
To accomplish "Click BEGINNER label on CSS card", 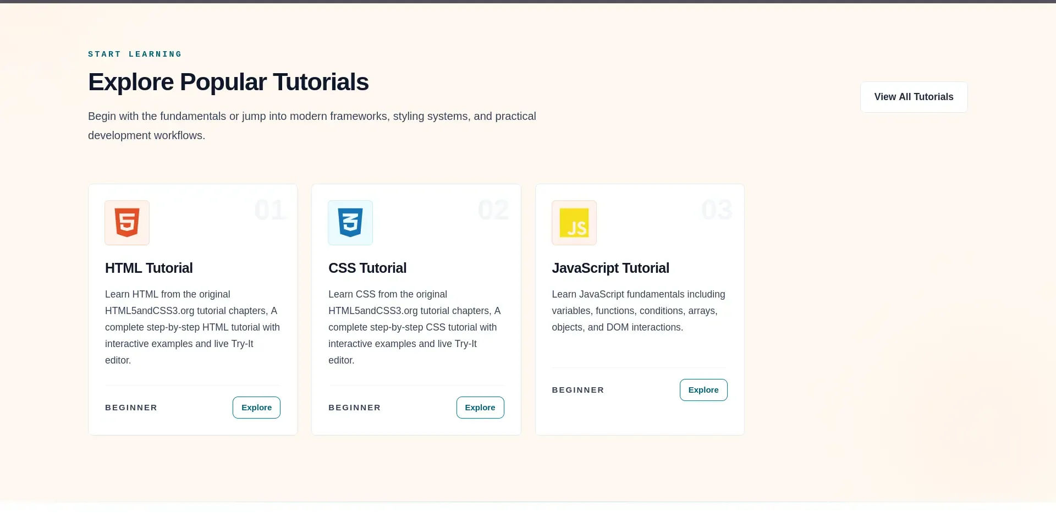I will point(354,408).
